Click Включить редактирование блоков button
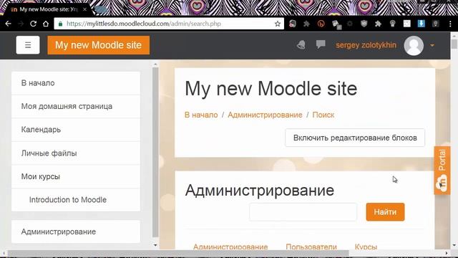Screen dimensions: 458x258 coord(355,138)
